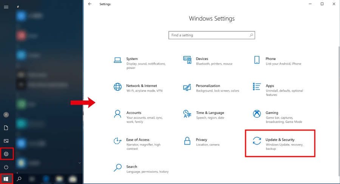Click 'Windows Update, recovery, backup' description
Screen dimensions: 340x184
284,147
